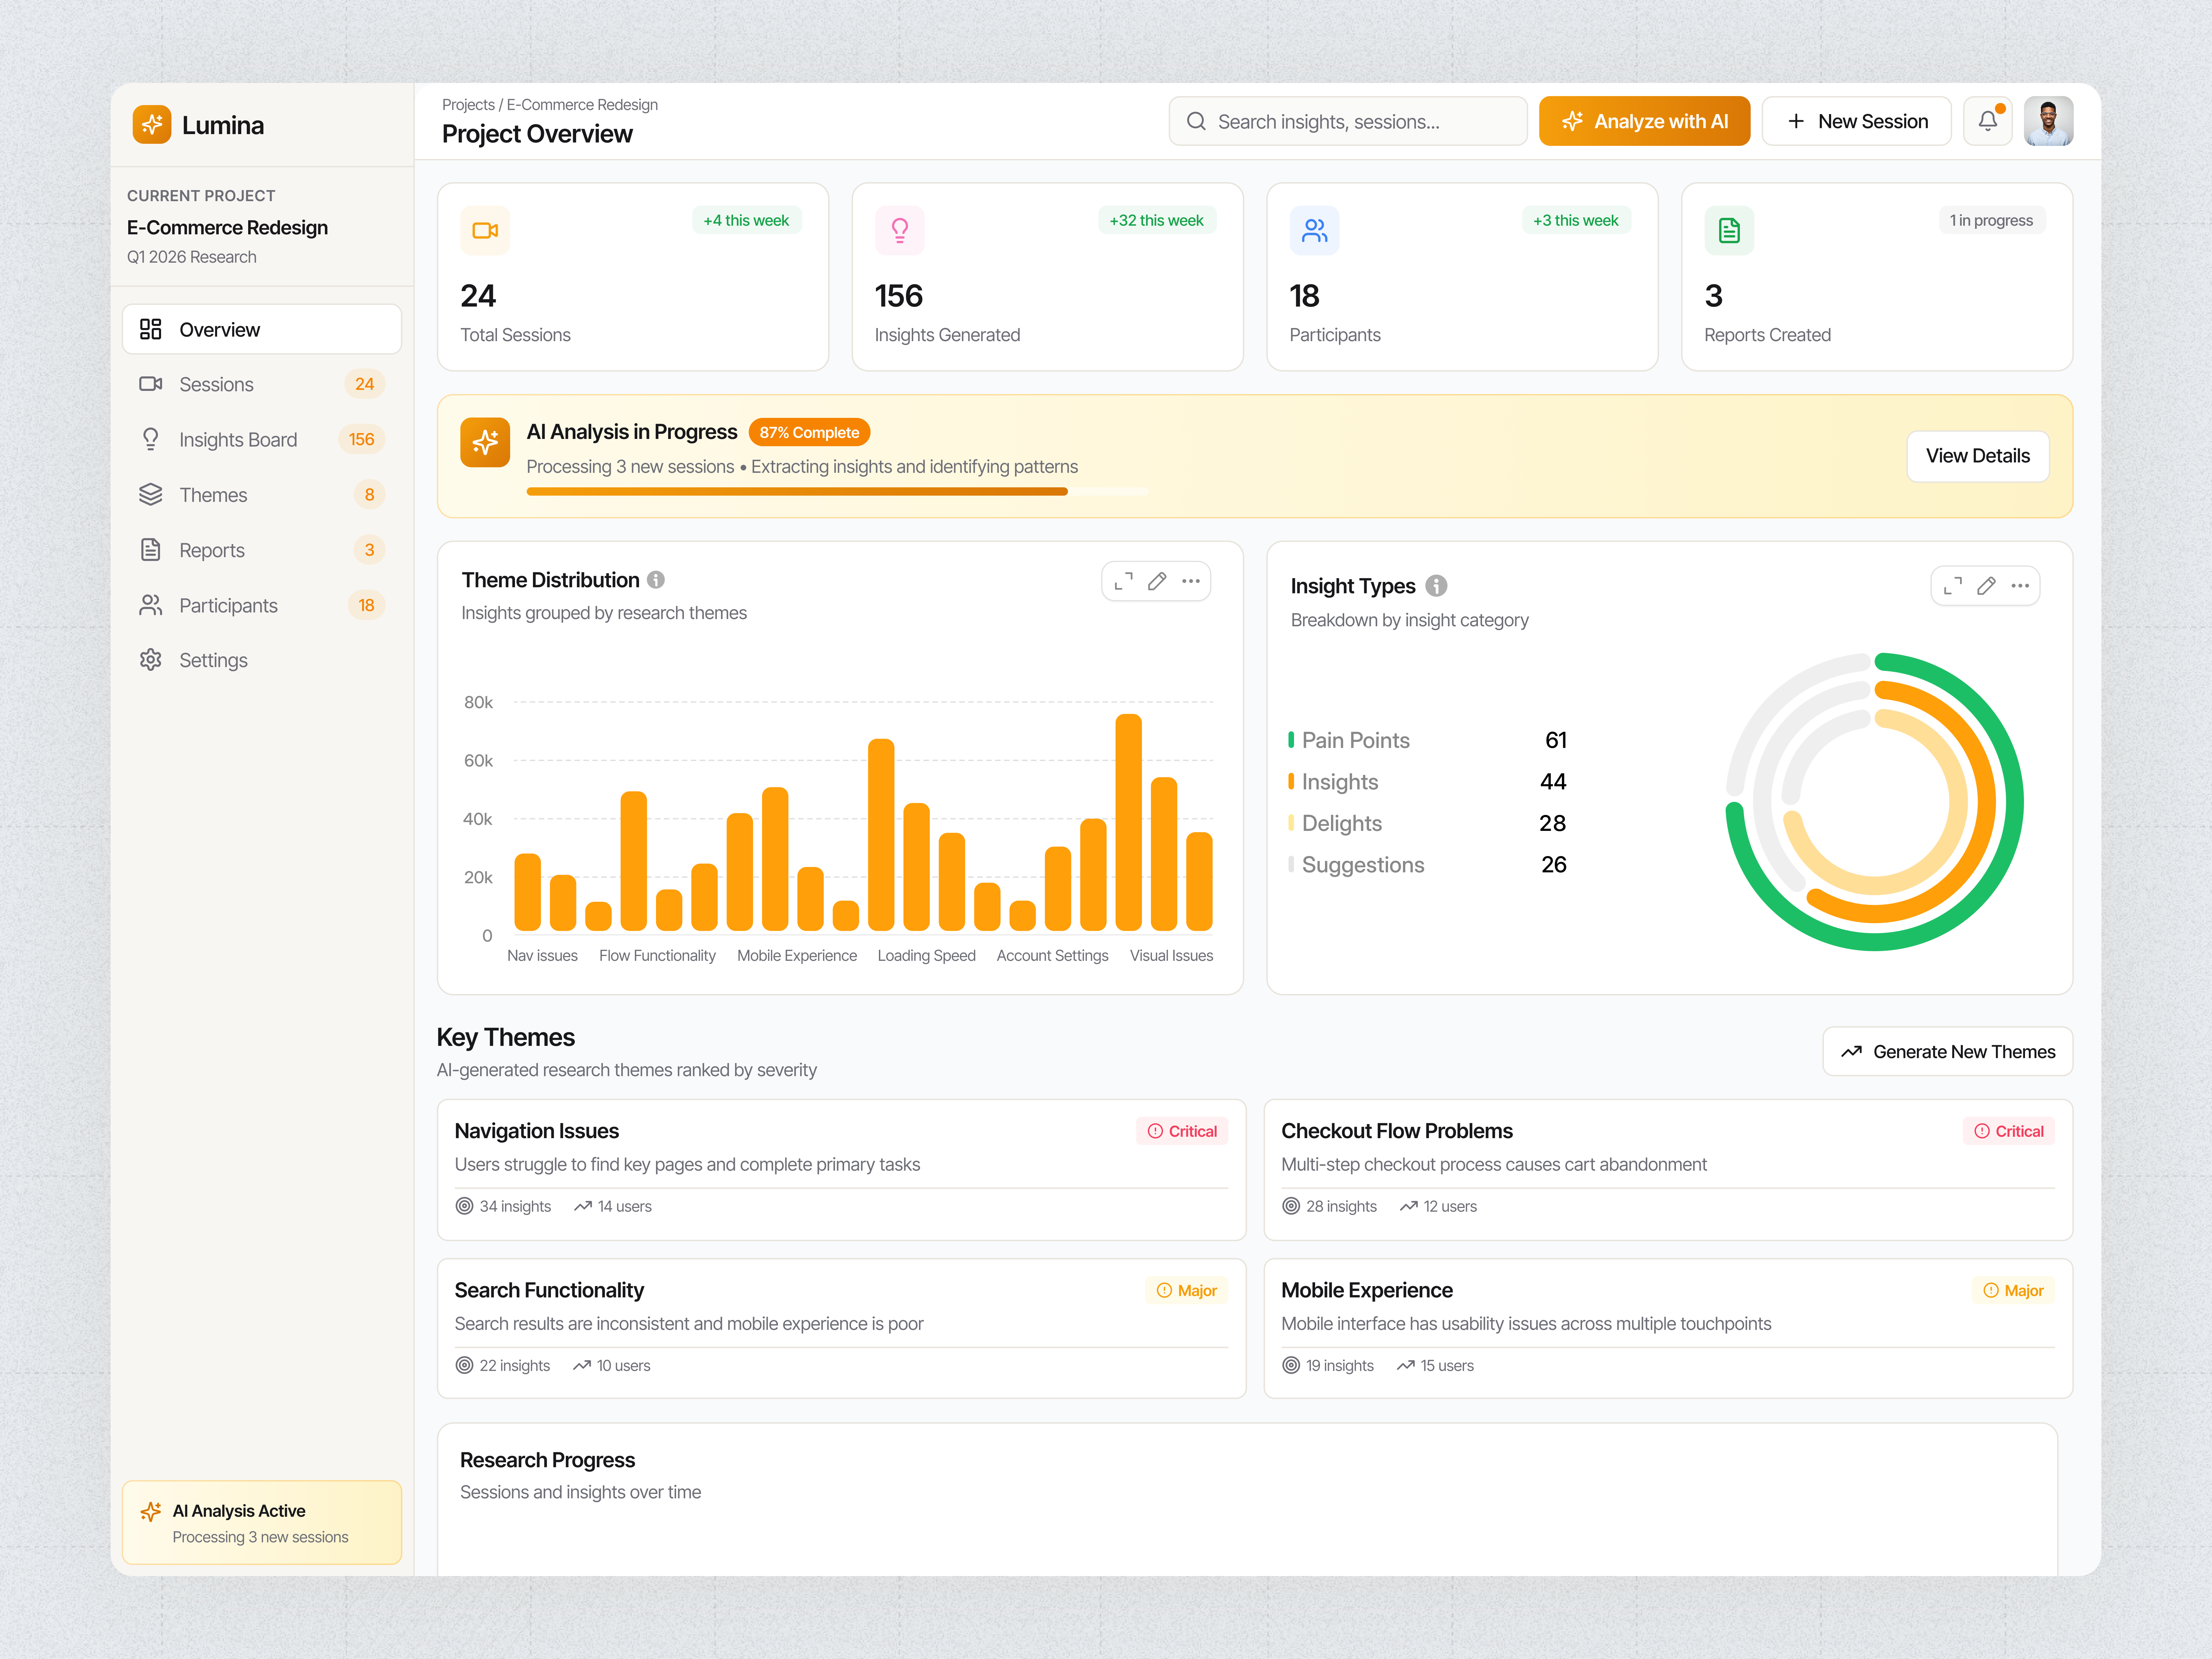This screenshot has width=2212, height=1659.
Task: Click the Sessions camera icon in sidebar
Action: pos(151,384)
